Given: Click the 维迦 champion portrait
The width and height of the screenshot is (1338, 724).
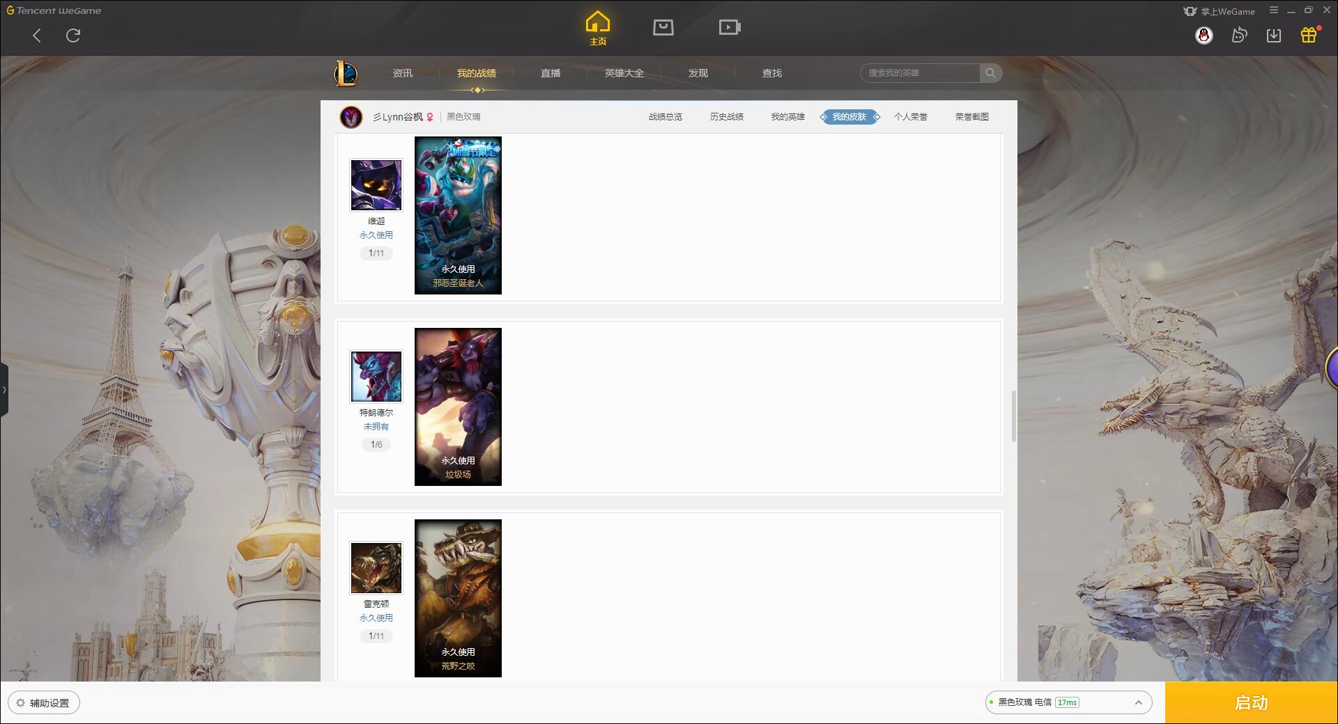Looking at the screenshot, I should coord(376,185).
